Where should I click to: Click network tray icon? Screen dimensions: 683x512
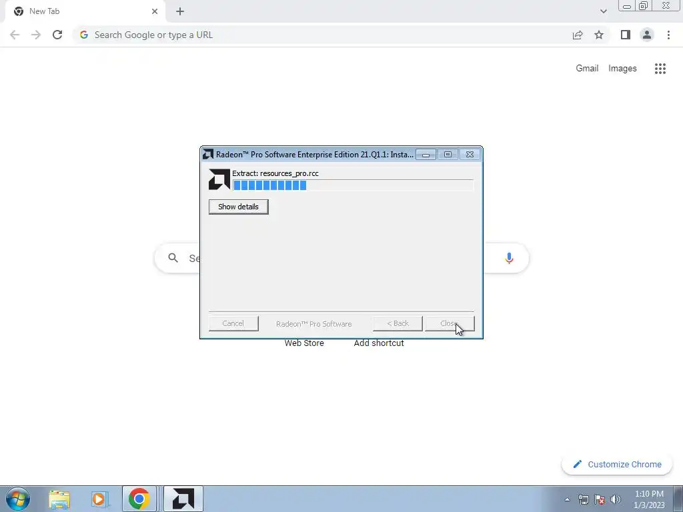(583, 499)
